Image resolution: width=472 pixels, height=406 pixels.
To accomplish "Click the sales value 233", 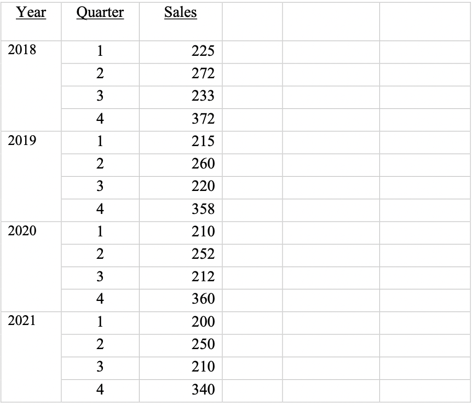I will tap(203, 96).
